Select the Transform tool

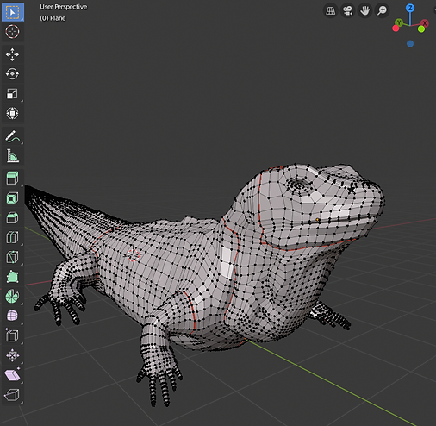tap(12, 113)
